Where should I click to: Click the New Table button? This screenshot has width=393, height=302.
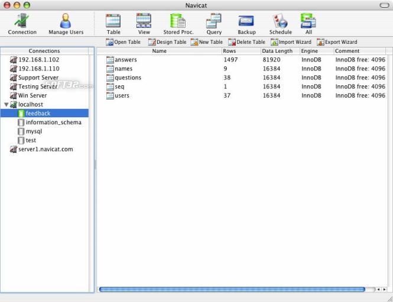206,42
